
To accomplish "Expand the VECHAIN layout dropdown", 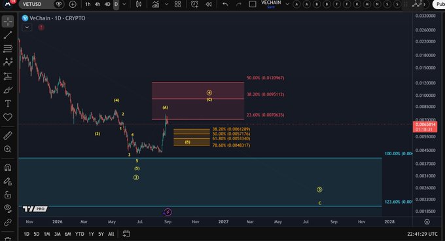I will tap(287, 5).
